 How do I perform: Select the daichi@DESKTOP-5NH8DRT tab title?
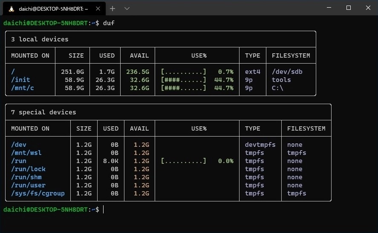(53, 9)
